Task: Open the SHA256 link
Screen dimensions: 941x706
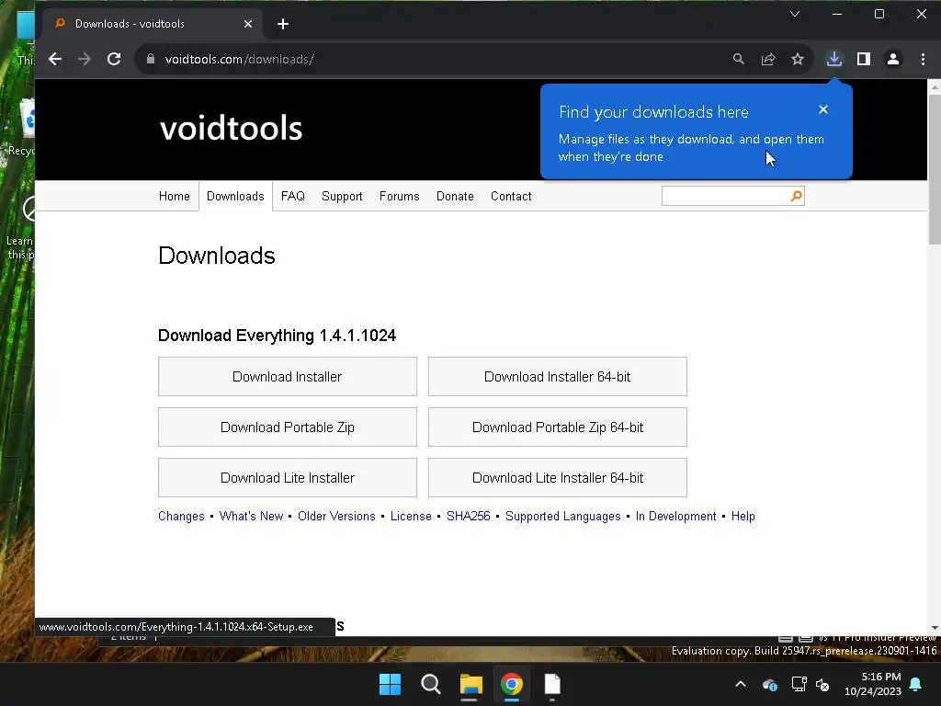Action: tap(468, 517)
